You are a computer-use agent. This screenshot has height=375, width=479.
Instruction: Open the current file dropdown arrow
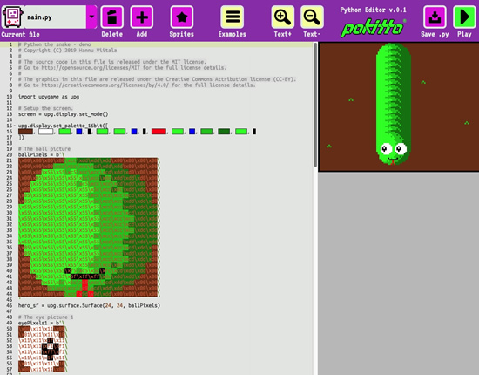click(91, 17)
